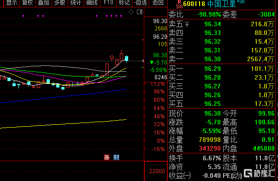Click 买三 price 96.27

[x=213, y=86]
